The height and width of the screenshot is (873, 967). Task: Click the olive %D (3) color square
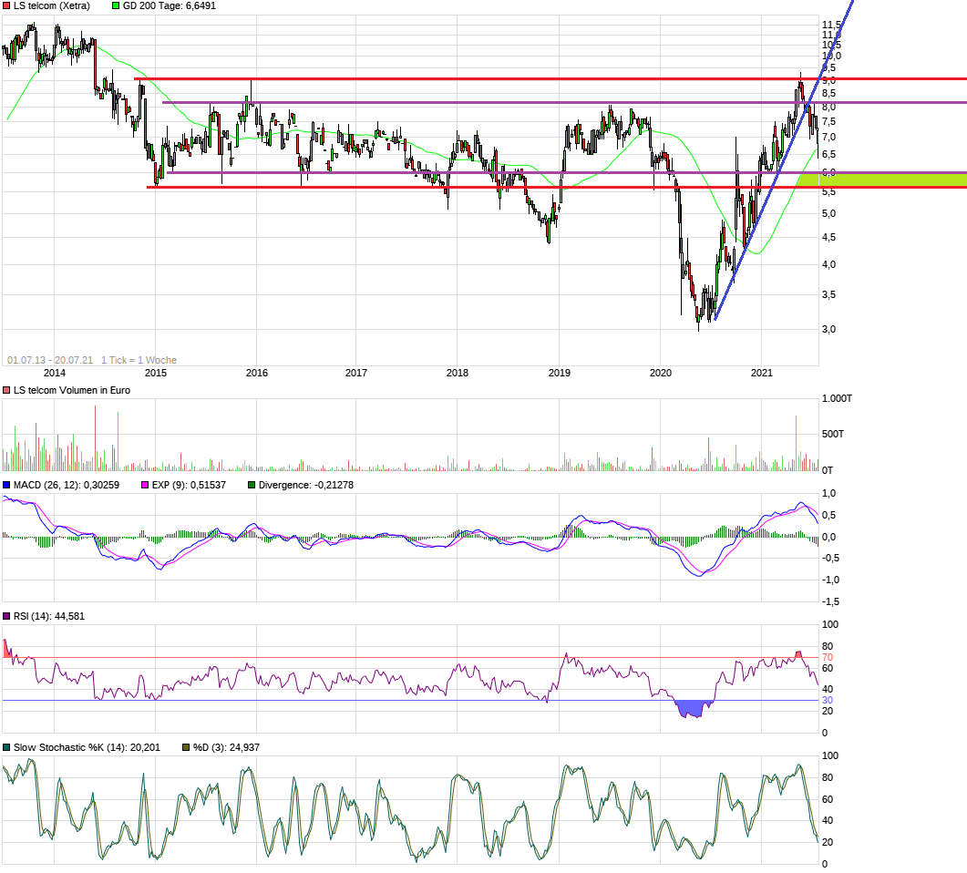click(x=185, y=745)
